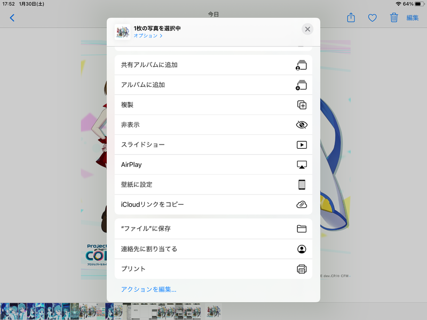The image size is (427, 320).
Task: Select 共有アルバムに追加 action
Action: pyautogui.click(x=213, y=65)
